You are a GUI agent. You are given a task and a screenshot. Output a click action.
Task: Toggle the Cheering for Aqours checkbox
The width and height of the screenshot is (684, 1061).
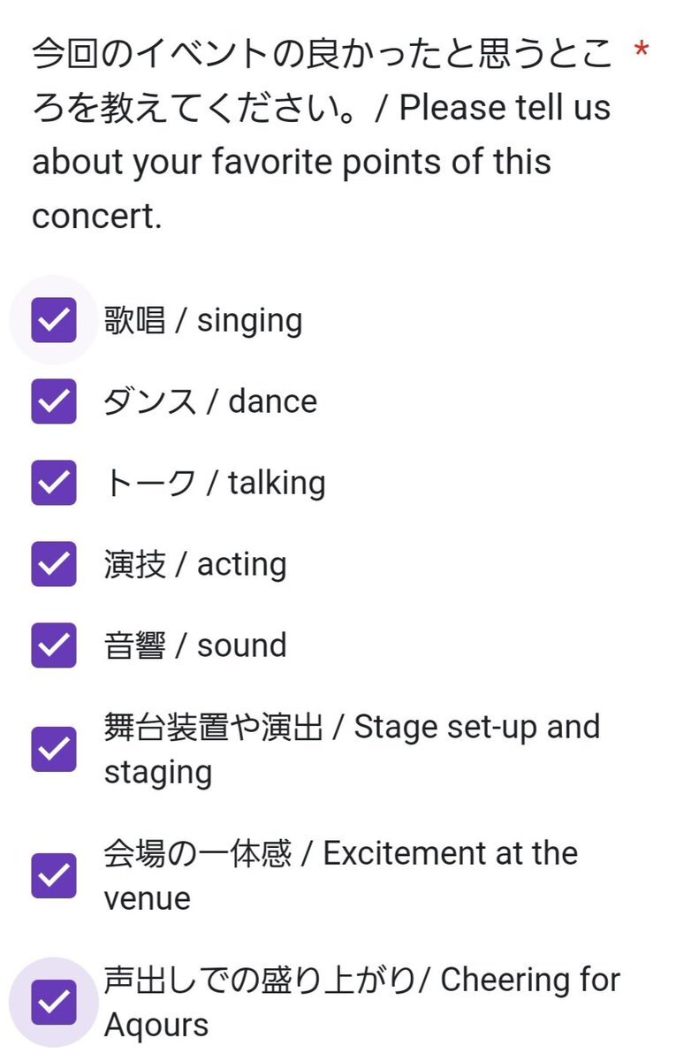click(54, 1003)
